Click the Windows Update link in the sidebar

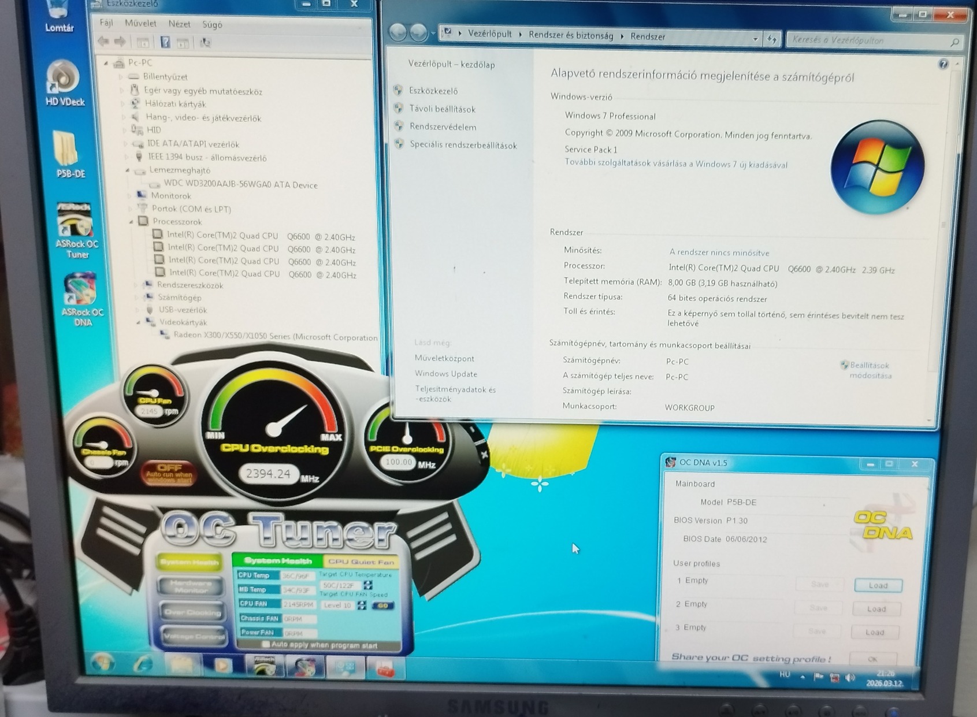pyautogui.click(x=445, y=374)
